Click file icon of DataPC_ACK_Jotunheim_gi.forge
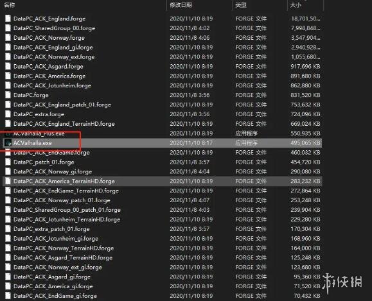 click(8, 239)
